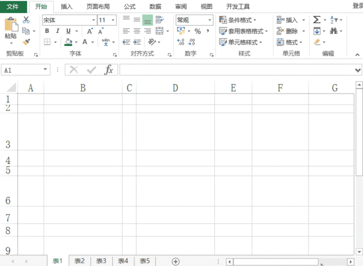363x266 pixels.
Task: Select row 6 header
Action: click(8, 191)
